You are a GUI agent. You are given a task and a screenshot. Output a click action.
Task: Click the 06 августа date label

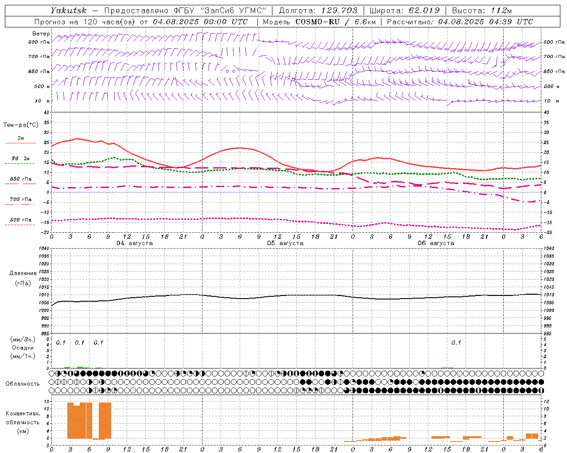click(435, 243)
